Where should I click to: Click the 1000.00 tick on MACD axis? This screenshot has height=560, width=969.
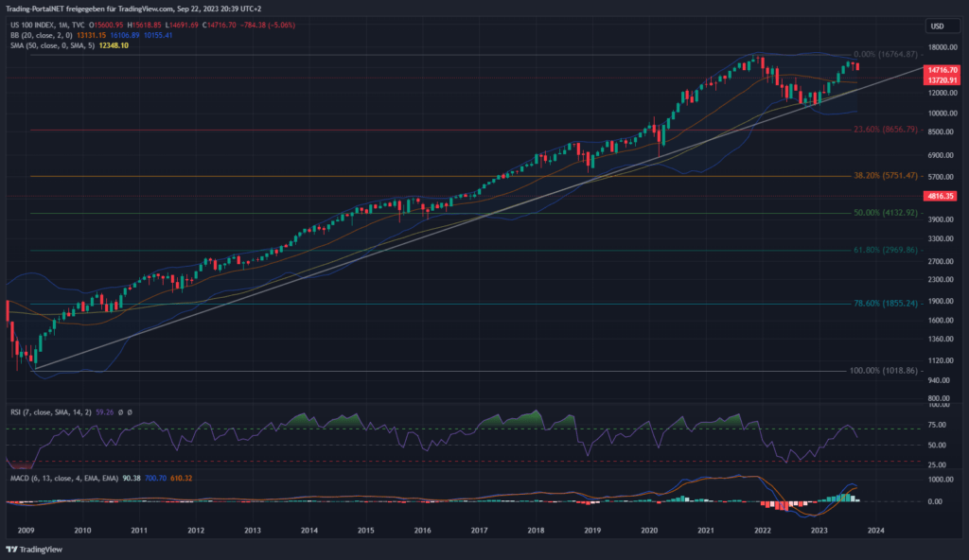click(940, 480)
